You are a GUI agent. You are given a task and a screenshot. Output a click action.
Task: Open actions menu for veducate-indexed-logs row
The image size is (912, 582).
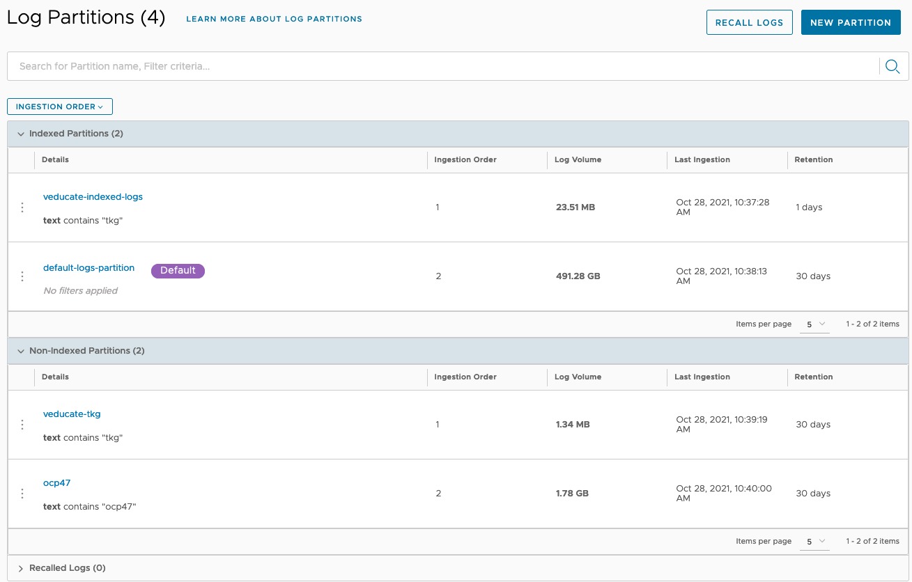pos(22,207)
